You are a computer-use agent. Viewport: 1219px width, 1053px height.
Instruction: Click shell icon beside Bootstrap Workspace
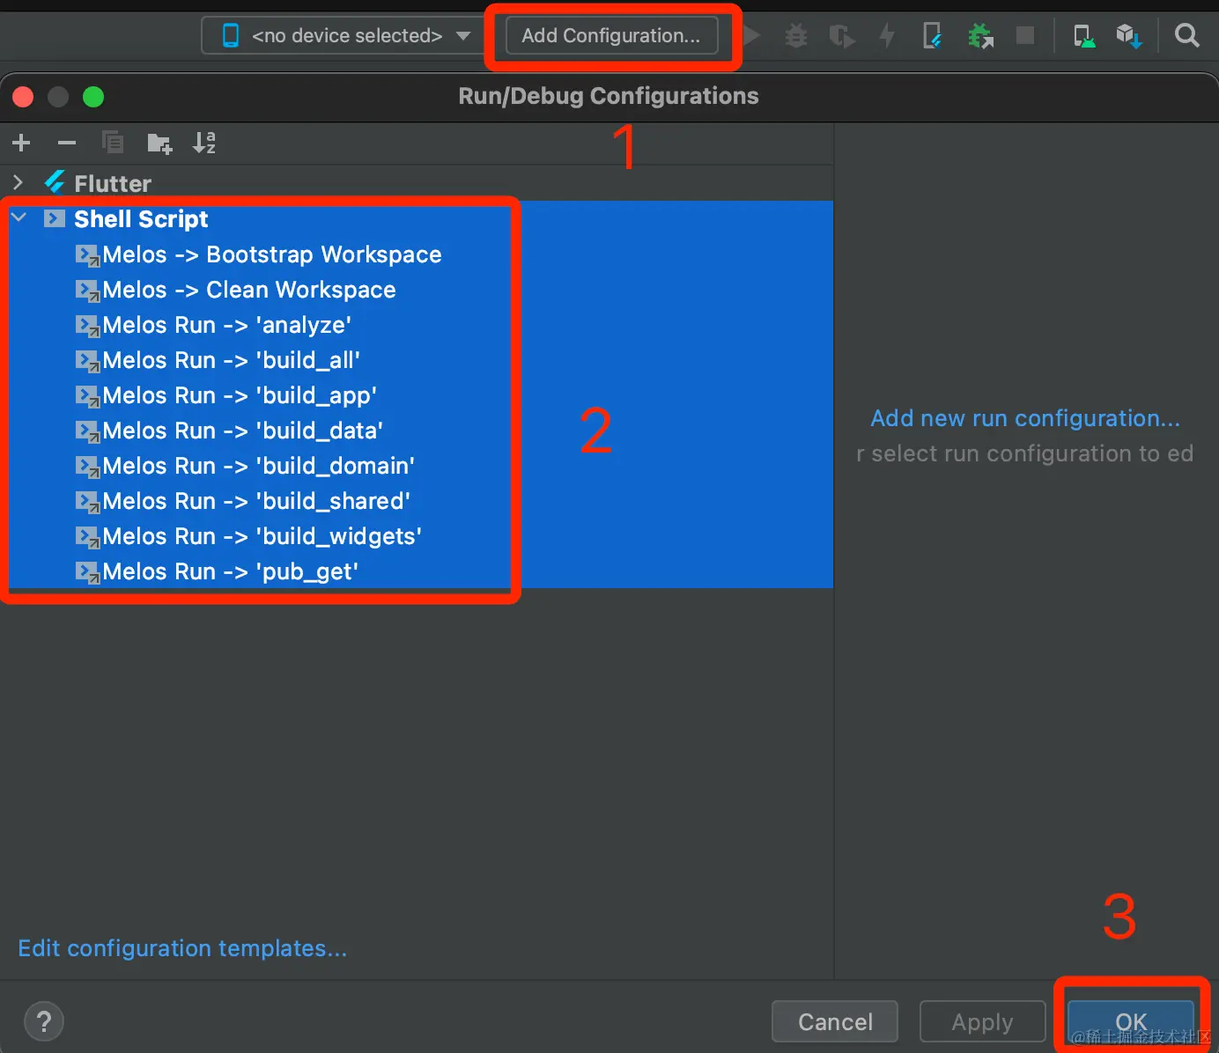click(x=87, y=255)
